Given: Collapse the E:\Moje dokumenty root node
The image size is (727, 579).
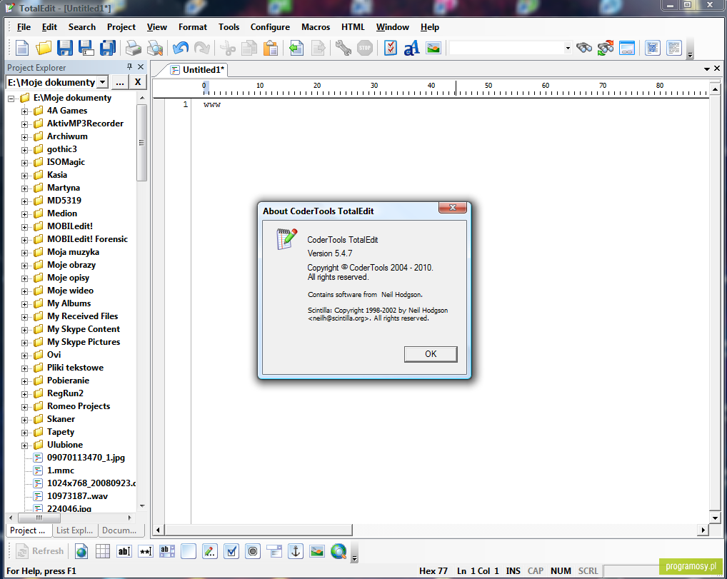Looking at the screenshot, I should click(x=11, y=99).
